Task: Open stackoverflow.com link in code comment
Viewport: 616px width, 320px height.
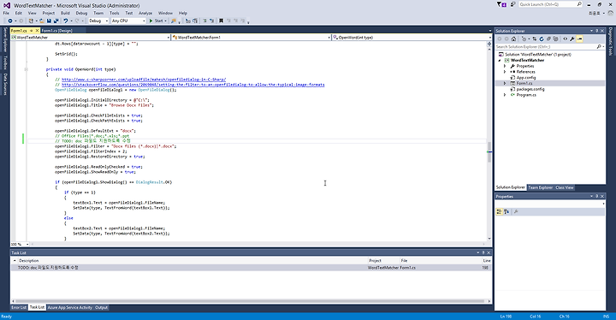Action: [192, 85]
